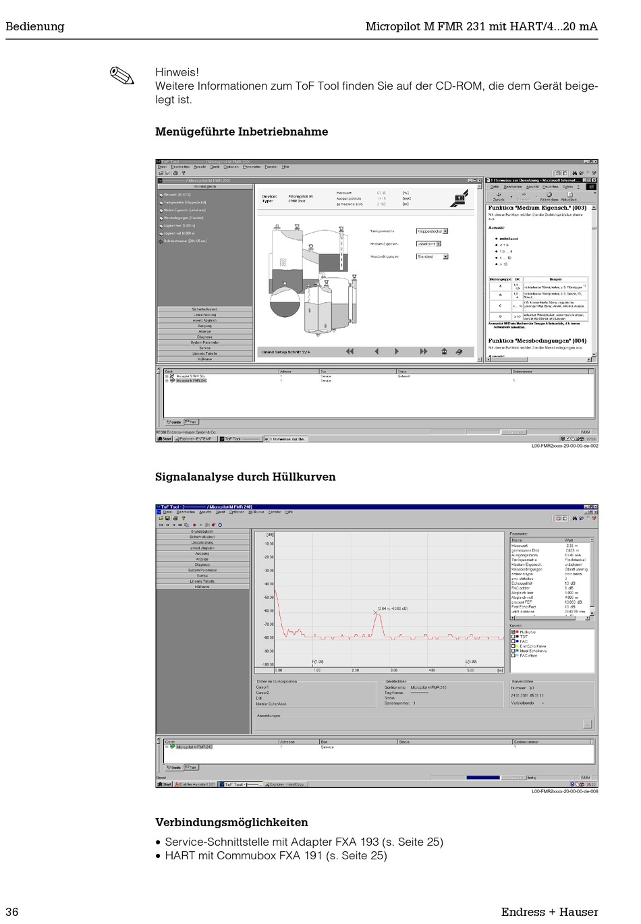The height and width of the screenshot is (924, 641).
Task: Click circular cycle icon in envelope curve toolbar
Action: [220, 524]
